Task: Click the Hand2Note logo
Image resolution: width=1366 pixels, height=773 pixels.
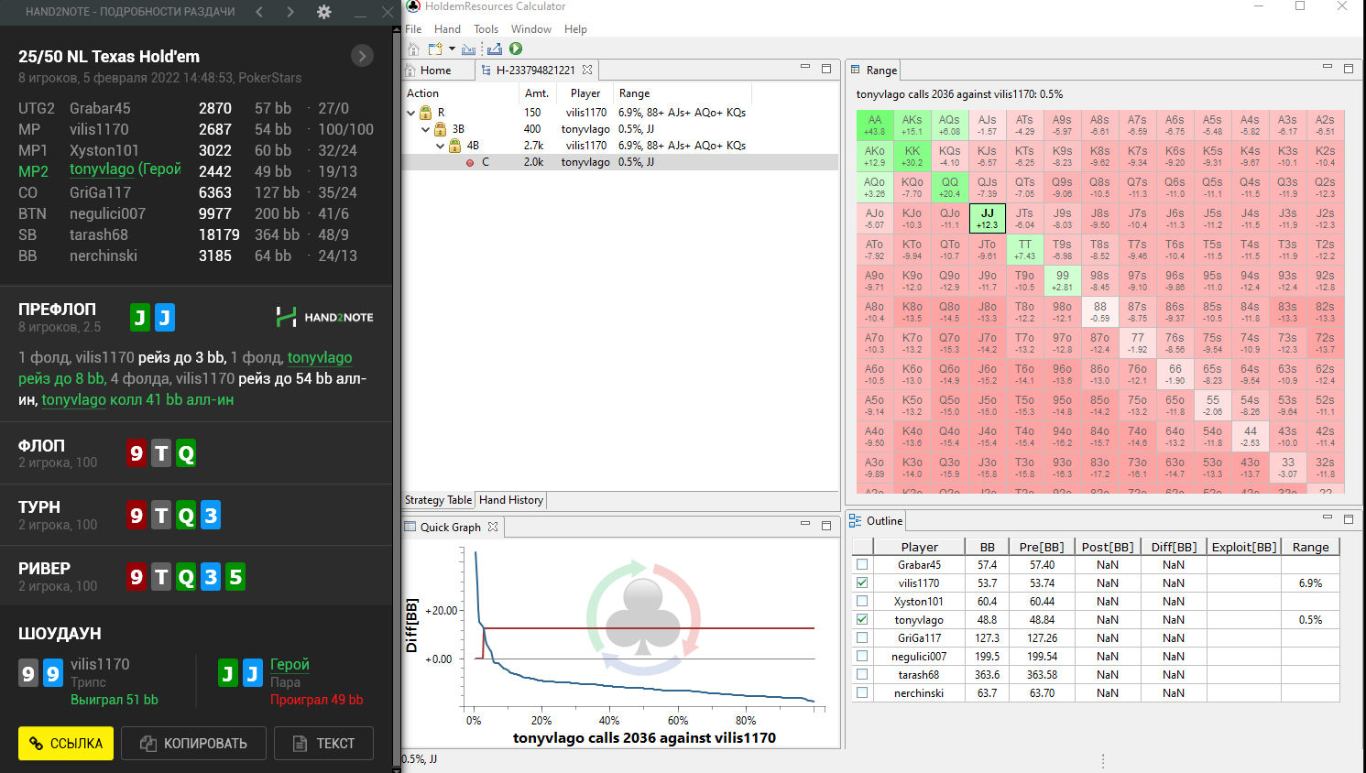Action: click(325, 317)
